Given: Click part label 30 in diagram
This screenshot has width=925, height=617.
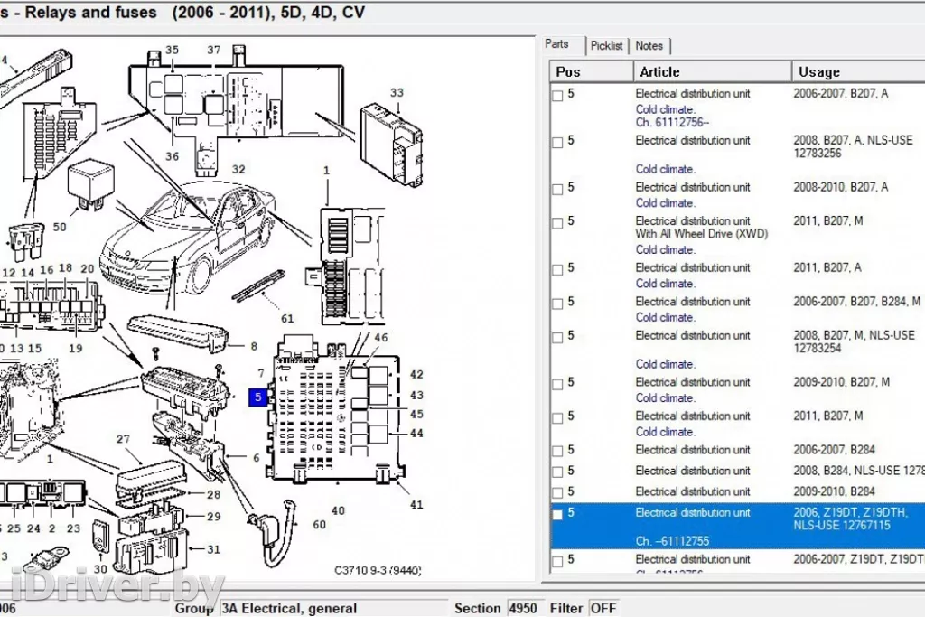Looking at the screenshot, I should tap(100, 569).
